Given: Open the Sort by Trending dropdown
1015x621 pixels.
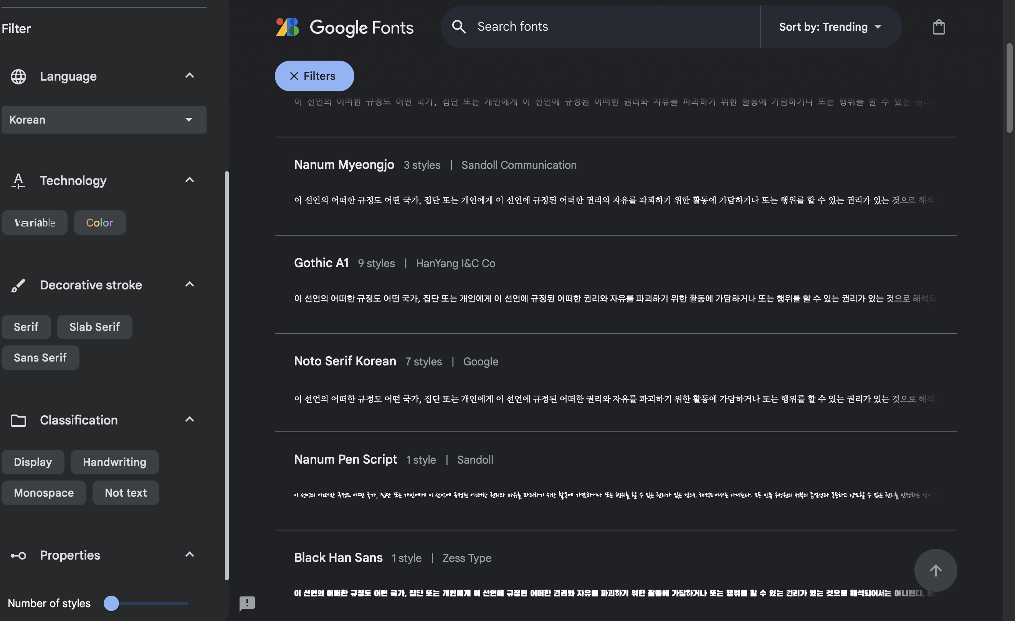Looking at the screenshot, I should pos(830,27).
